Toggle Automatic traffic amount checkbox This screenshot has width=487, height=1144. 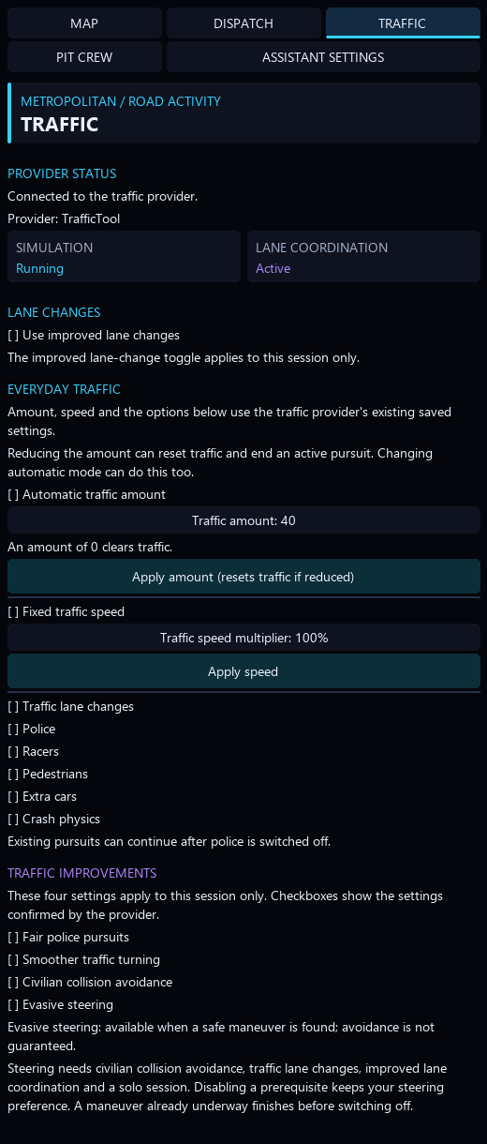click(86, 494)
